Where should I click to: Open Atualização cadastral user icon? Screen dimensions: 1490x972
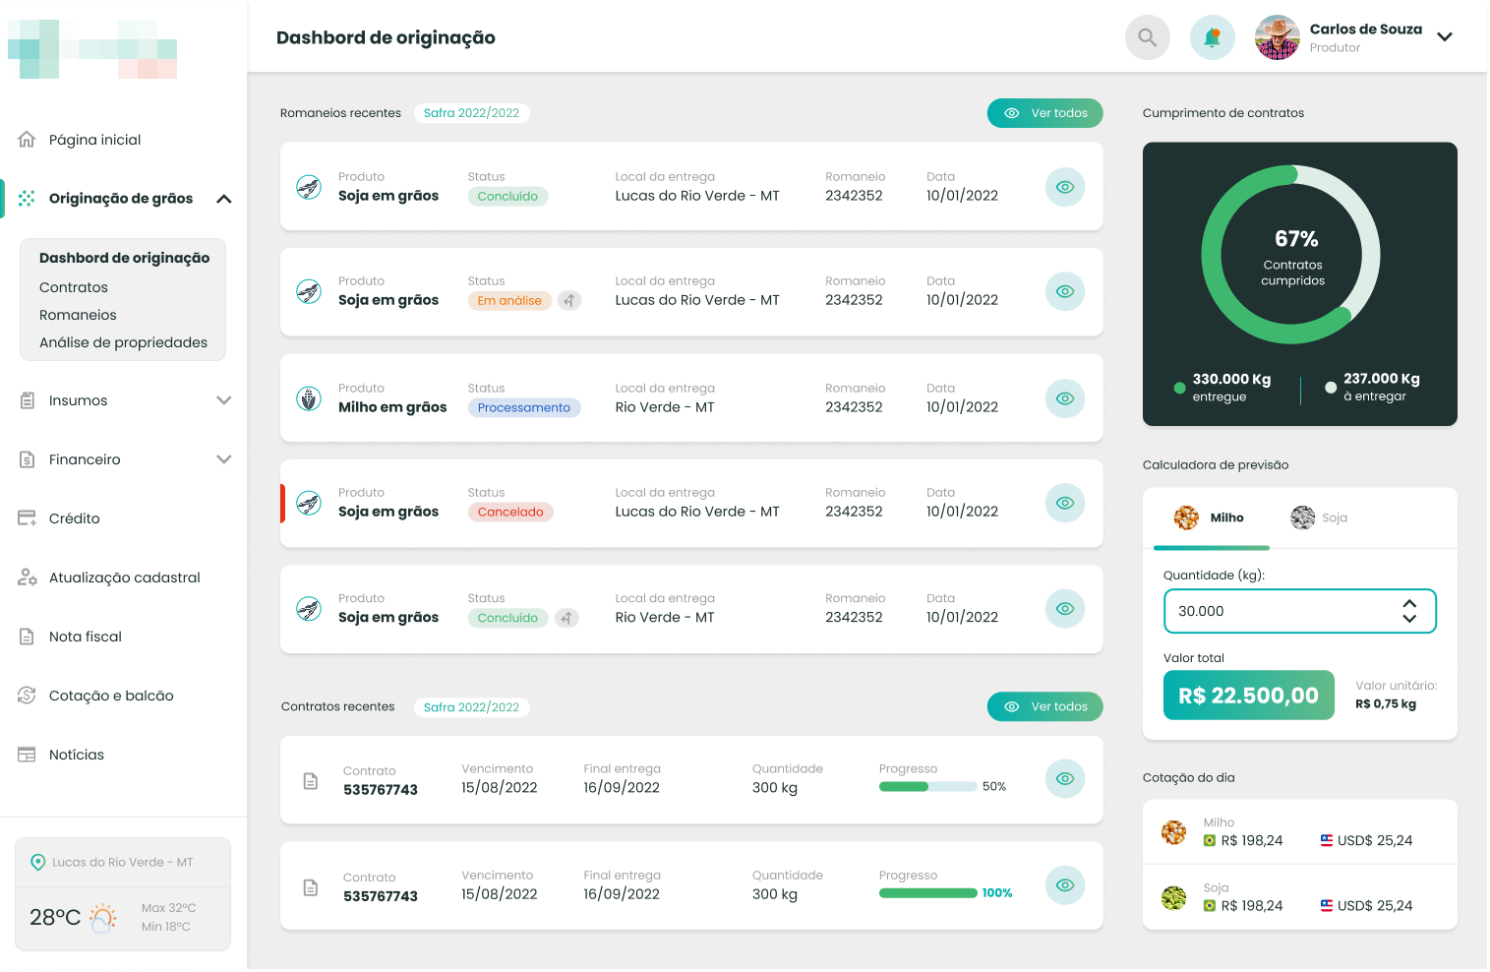click(x=27, y=577)
